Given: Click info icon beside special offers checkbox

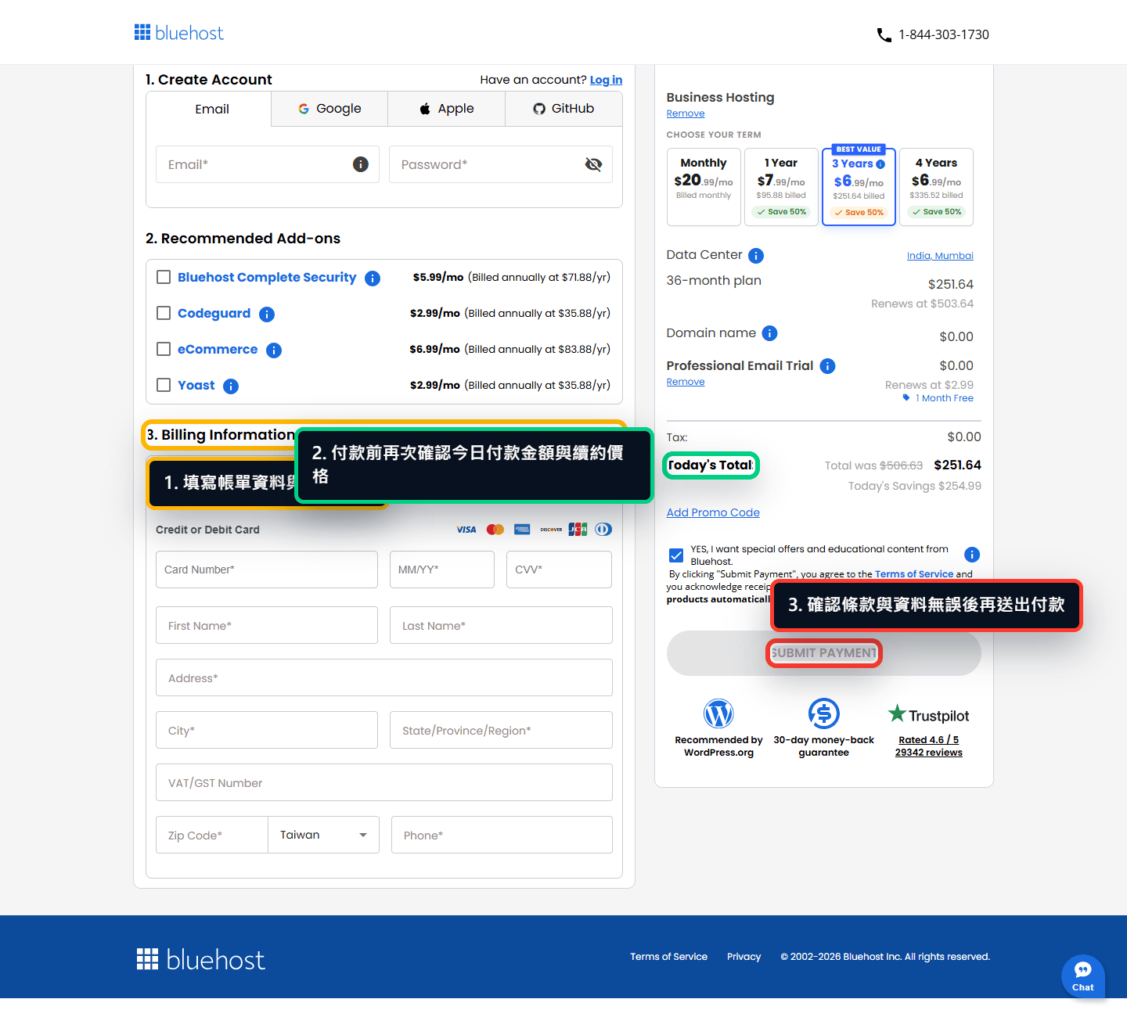Looking at the screenshot, I should pyautogui.click(x=972, y=555).
